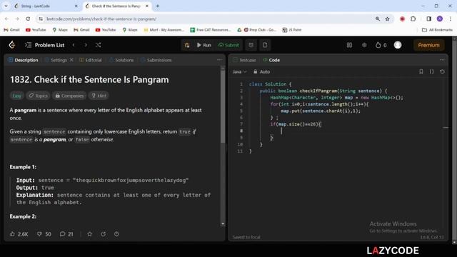
Task: Dislike the problem with thumbs down
Action: point(44,234)
